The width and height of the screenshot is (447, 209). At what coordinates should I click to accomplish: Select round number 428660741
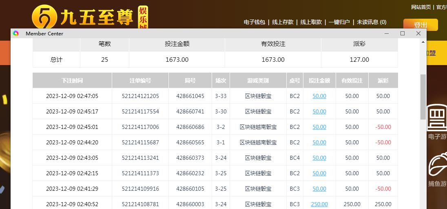click(x=190, y=111)
